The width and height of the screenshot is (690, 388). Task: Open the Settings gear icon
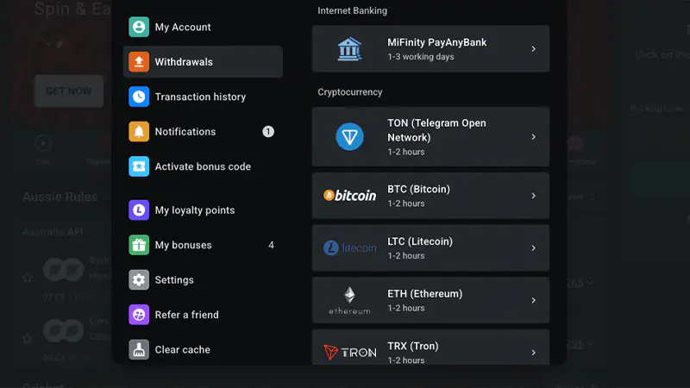coord(139,279)
